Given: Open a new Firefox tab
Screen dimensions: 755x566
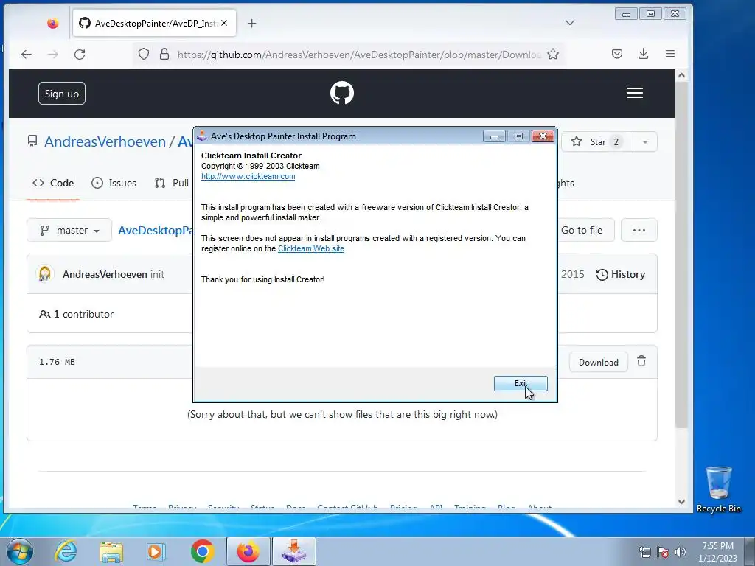Looking at the screenshot, I should click(x=252, y=23).
